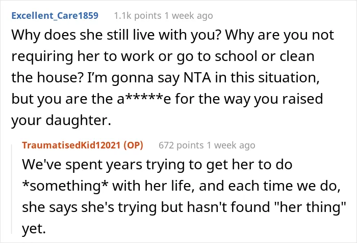The height and width of the screenshot is (243, 357).
Task: Click the final word "yet."
Action: (34, 229)
